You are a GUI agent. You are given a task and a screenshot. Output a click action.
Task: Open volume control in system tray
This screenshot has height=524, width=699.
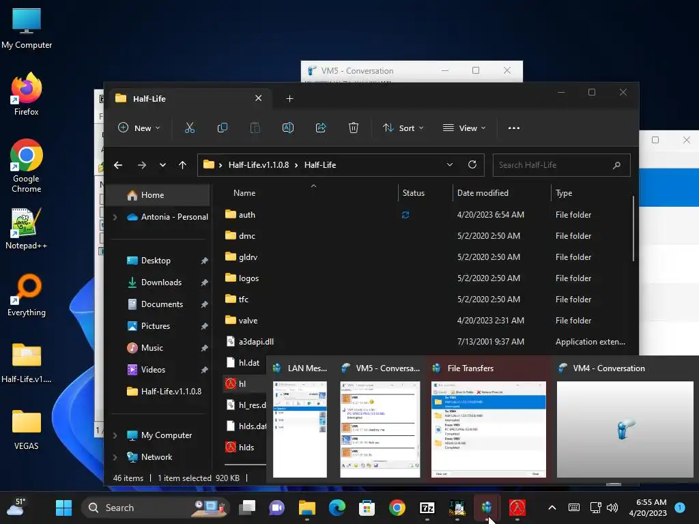[x=612, y=508]
